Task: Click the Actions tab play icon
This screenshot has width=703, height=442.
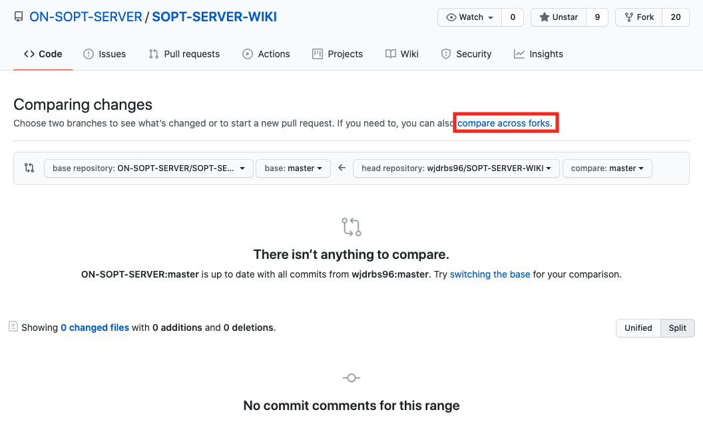Action: (x=248, y=54)
